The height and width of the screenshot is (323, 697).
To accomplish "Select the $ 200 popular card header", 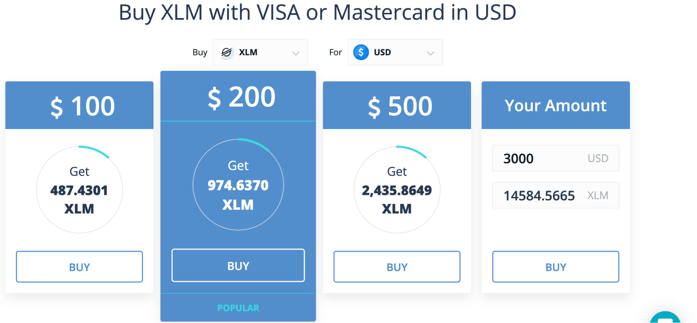I will coord(238,96).
